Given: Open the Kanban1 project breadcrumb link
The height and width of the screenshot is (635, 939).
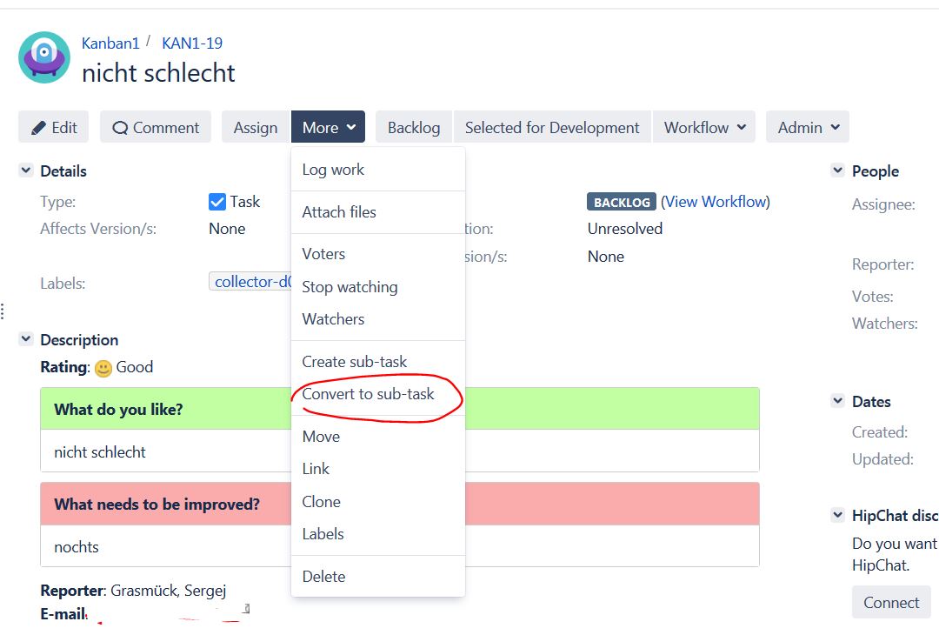Looking at the screenshot, I should click(110, 43).
